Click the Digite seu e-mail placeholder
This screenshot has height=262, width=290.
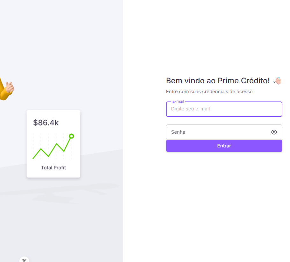coord(190,109)
